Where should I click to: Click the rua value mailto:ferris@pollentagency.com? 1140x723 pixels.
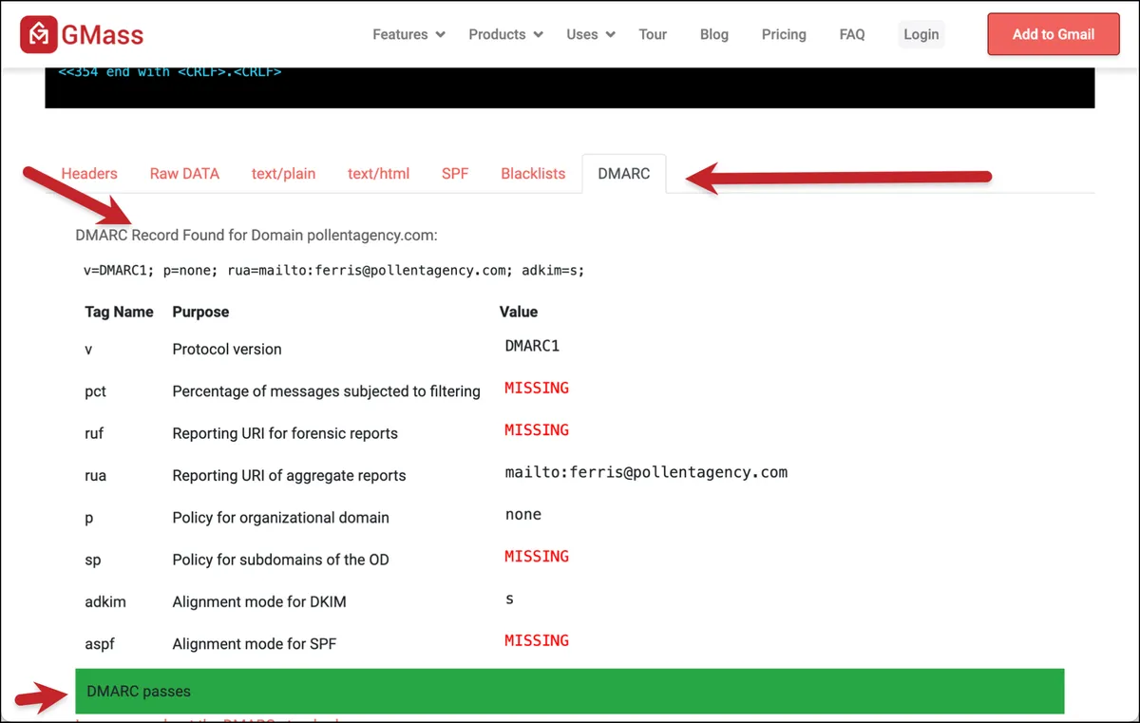coord(646,472)
